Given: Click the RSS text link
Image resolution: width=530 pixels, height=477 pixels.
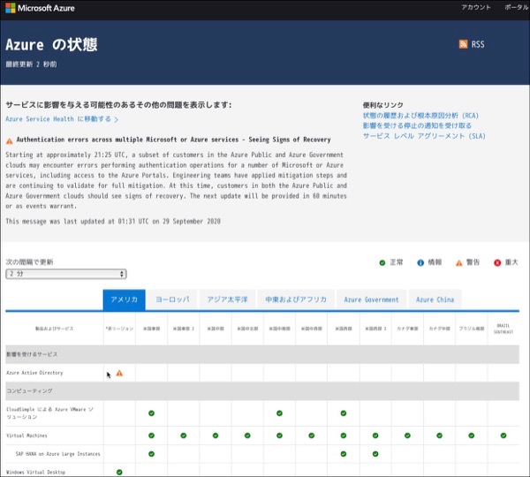Looking at the screenshot, I should [478, 44].
